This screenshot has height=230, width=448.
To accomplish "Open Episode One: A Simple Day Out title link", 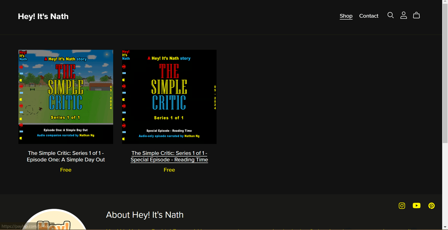I will (x=66, y=156).
